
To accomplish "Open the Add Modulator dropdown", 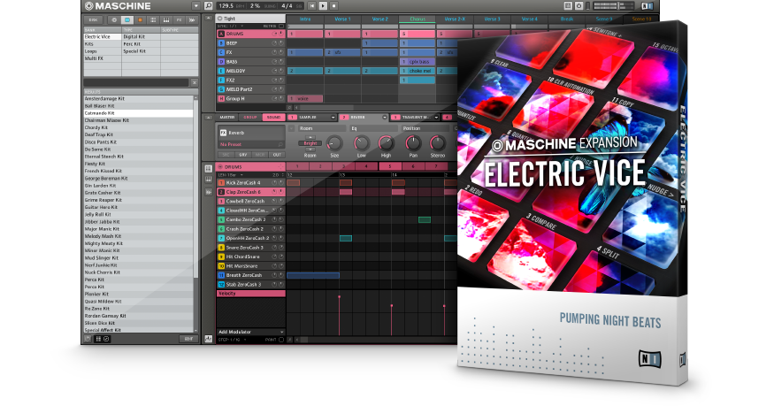I will pos(282,331).
